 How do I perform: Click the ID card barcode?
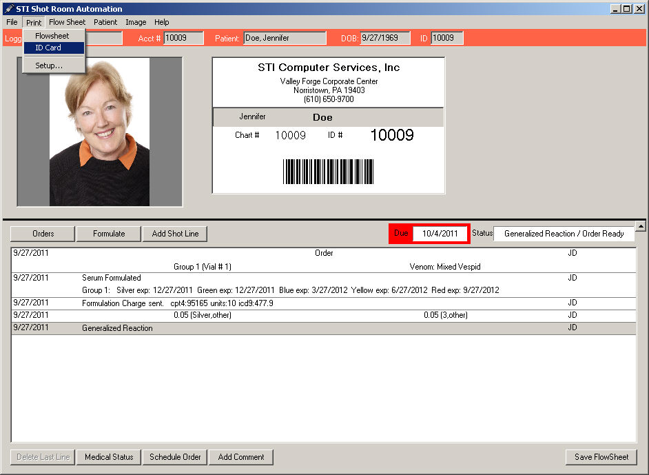pos(328,172)
